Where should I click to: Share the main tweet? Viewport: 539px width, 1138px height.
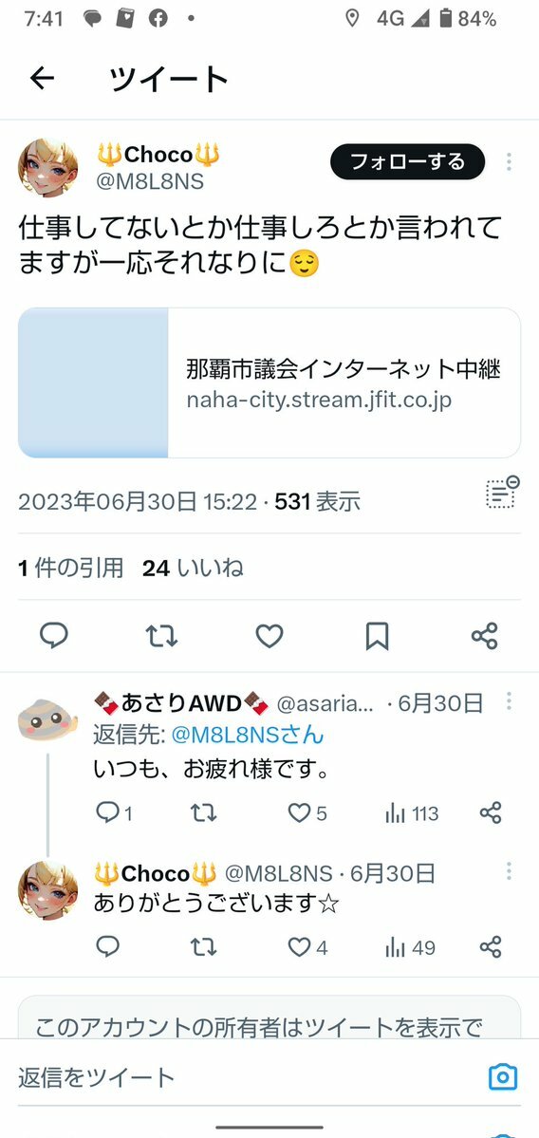(485, 636)
